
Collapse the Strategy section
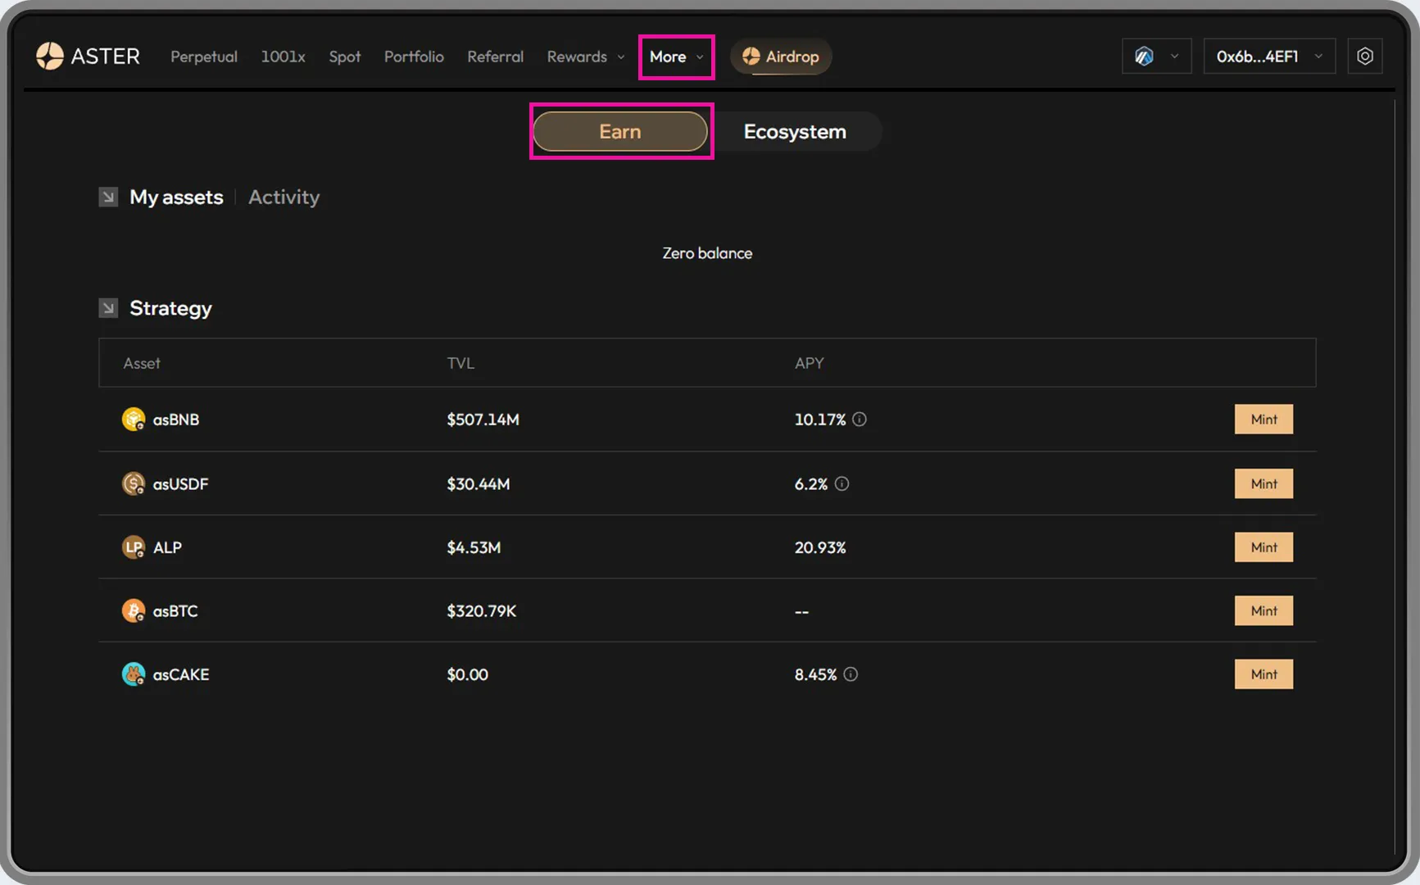click(108, 308)
